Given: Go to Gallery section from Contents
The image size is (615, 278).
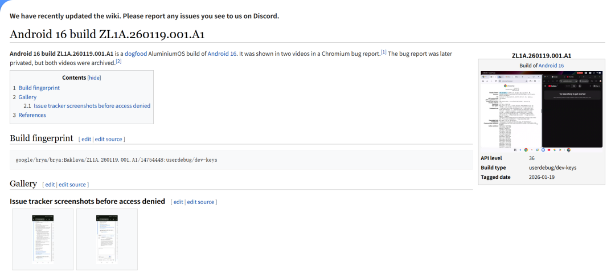Looking at the screenshot, I should tap(27, 97).
